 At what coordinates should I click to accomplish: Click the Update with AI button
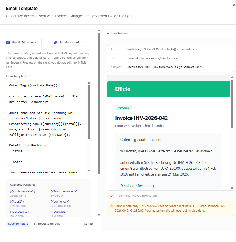click(66, 42)
